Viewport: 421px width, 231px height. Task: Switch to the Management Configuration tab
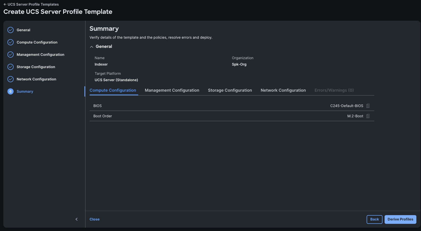click(172, 90)
